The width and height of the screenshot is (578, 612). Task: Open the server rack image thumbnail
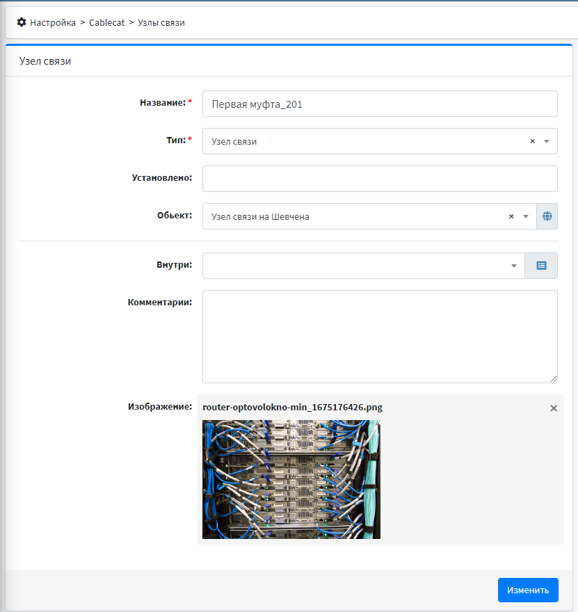(291, 479)
